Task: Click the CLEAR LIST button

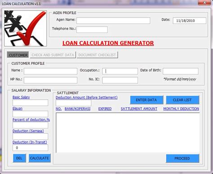Action: pos(182,100)
